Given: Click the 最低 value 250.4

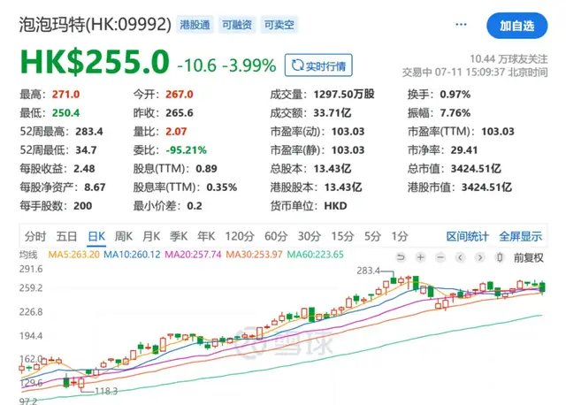Looking at the screenshot, I should (x=65, y=113).
